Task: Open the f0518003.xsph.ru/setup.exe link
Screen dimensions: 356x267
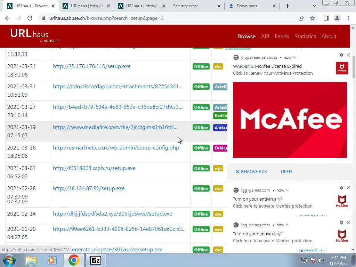Action: coord(94,168)
